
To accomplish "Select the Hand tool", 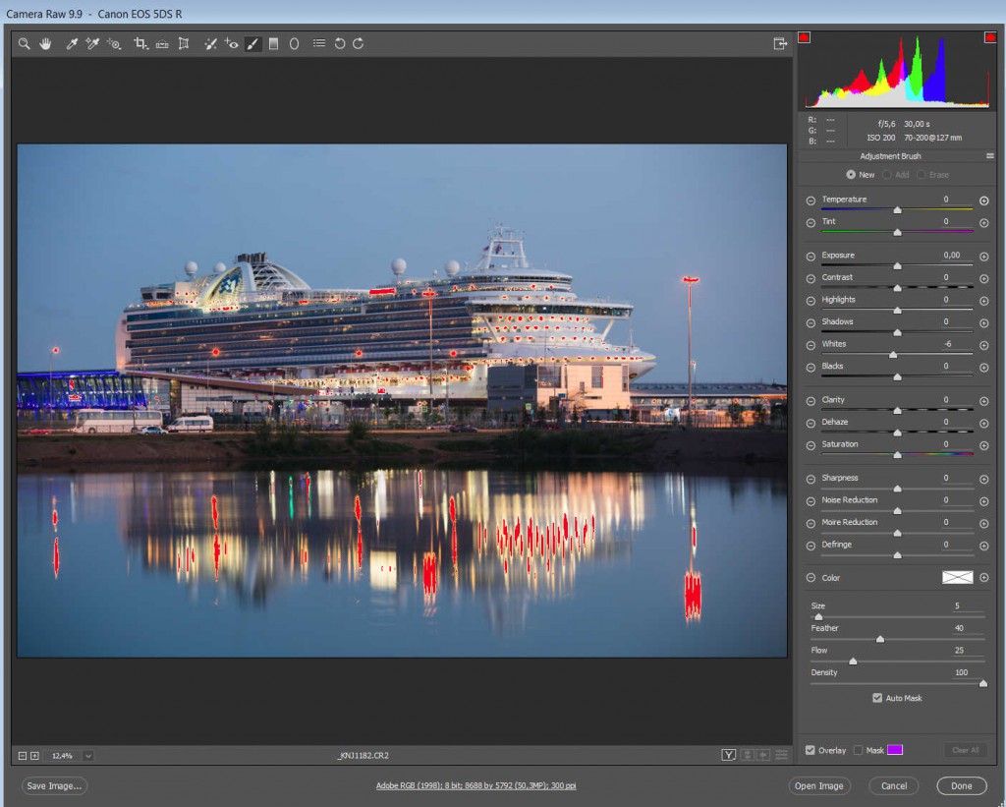I will [45, 44].
